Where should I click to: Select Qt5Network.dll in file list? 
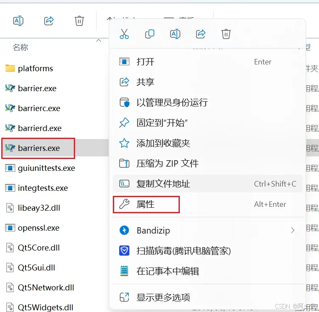coord(46,287)
